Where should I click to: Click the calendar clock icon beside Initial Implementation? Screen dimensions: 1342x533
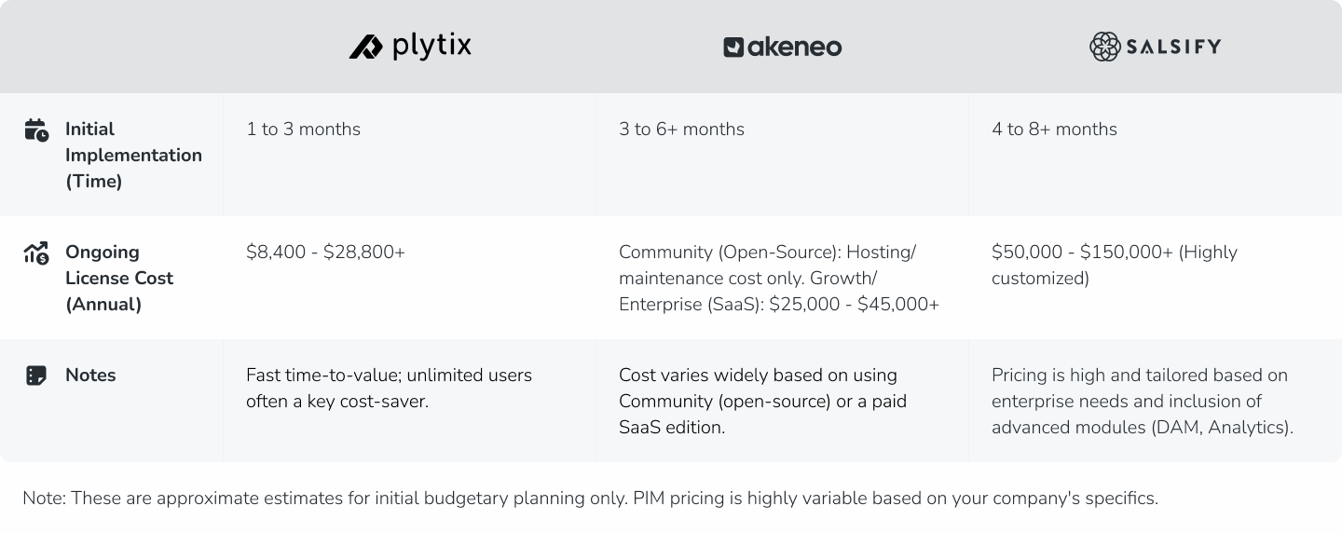[x=35, y=130]
